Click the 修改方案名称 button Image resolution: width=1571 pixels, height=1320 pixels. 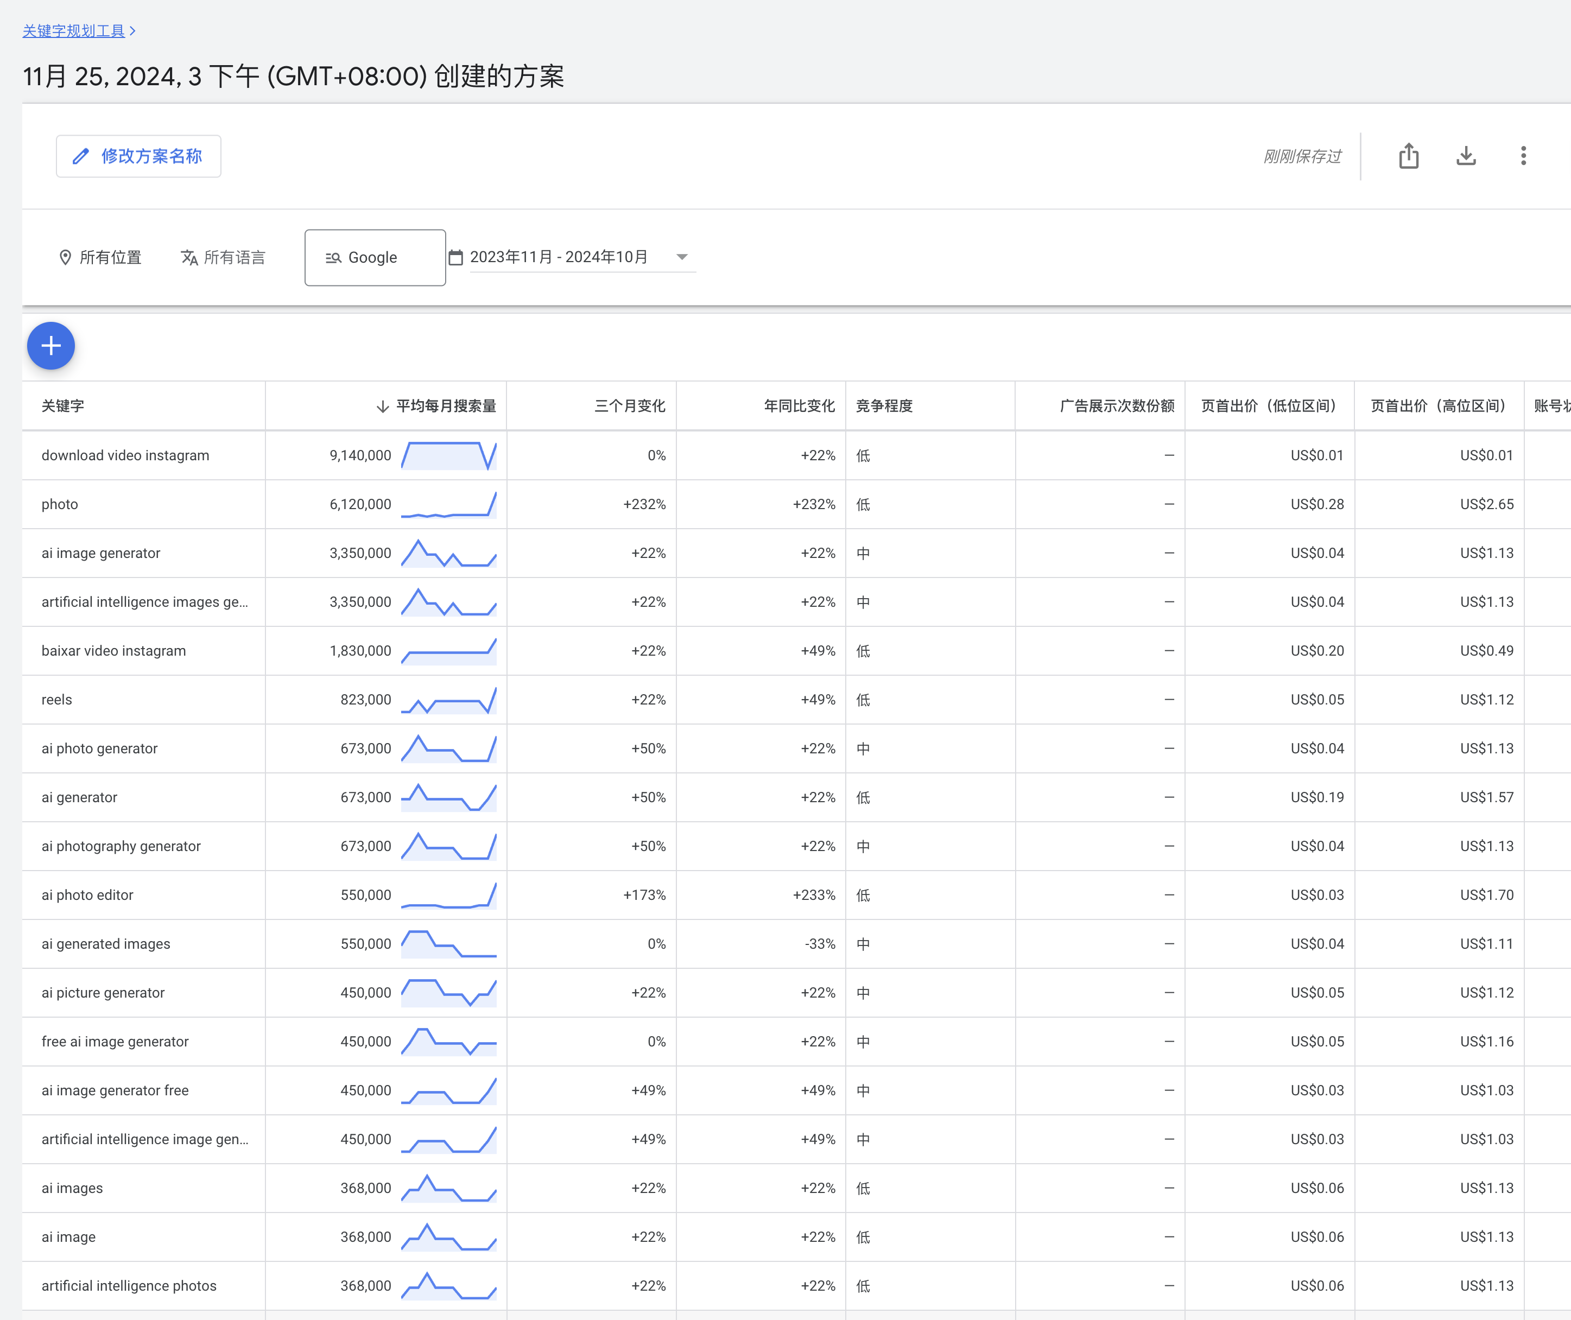coord(138,156)
